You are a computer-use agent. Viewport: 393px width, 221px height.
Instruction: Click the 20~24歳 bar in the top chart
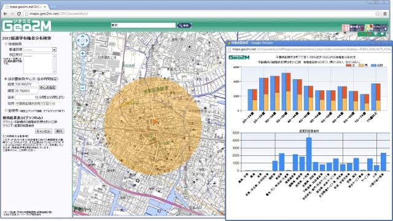point(252,99)
